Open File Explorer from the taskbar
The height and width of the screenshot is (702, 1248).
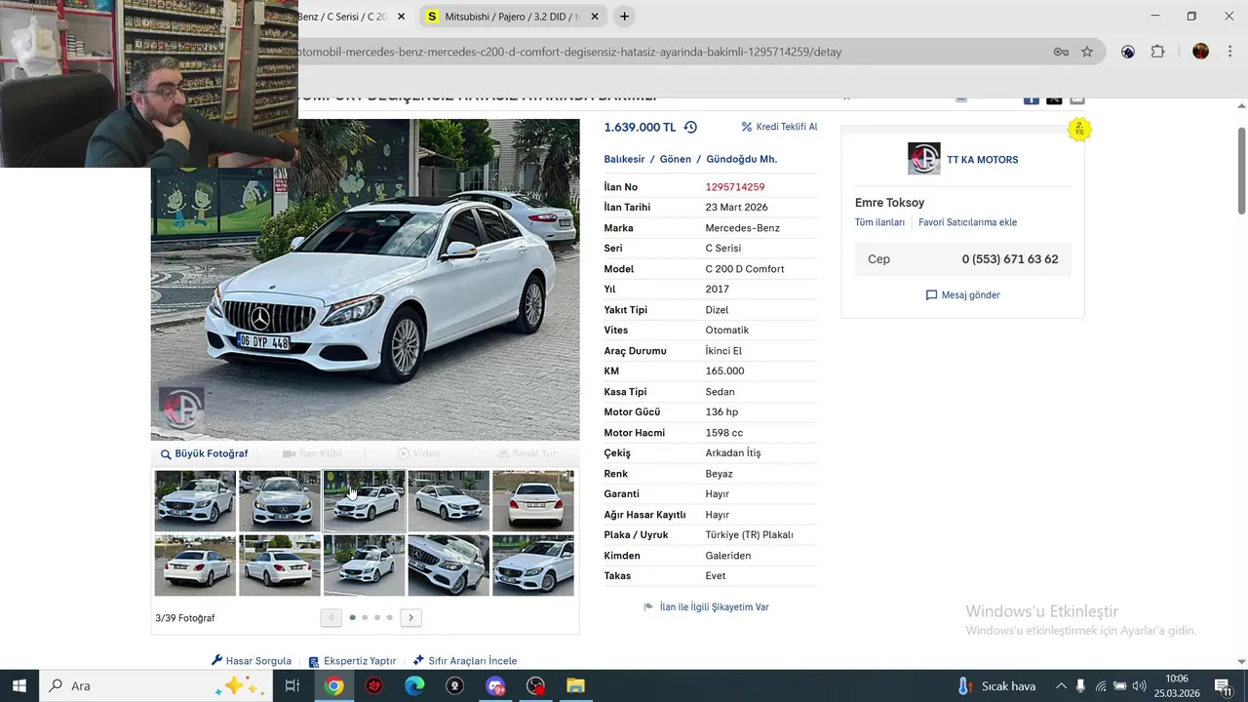pos(575,685)
